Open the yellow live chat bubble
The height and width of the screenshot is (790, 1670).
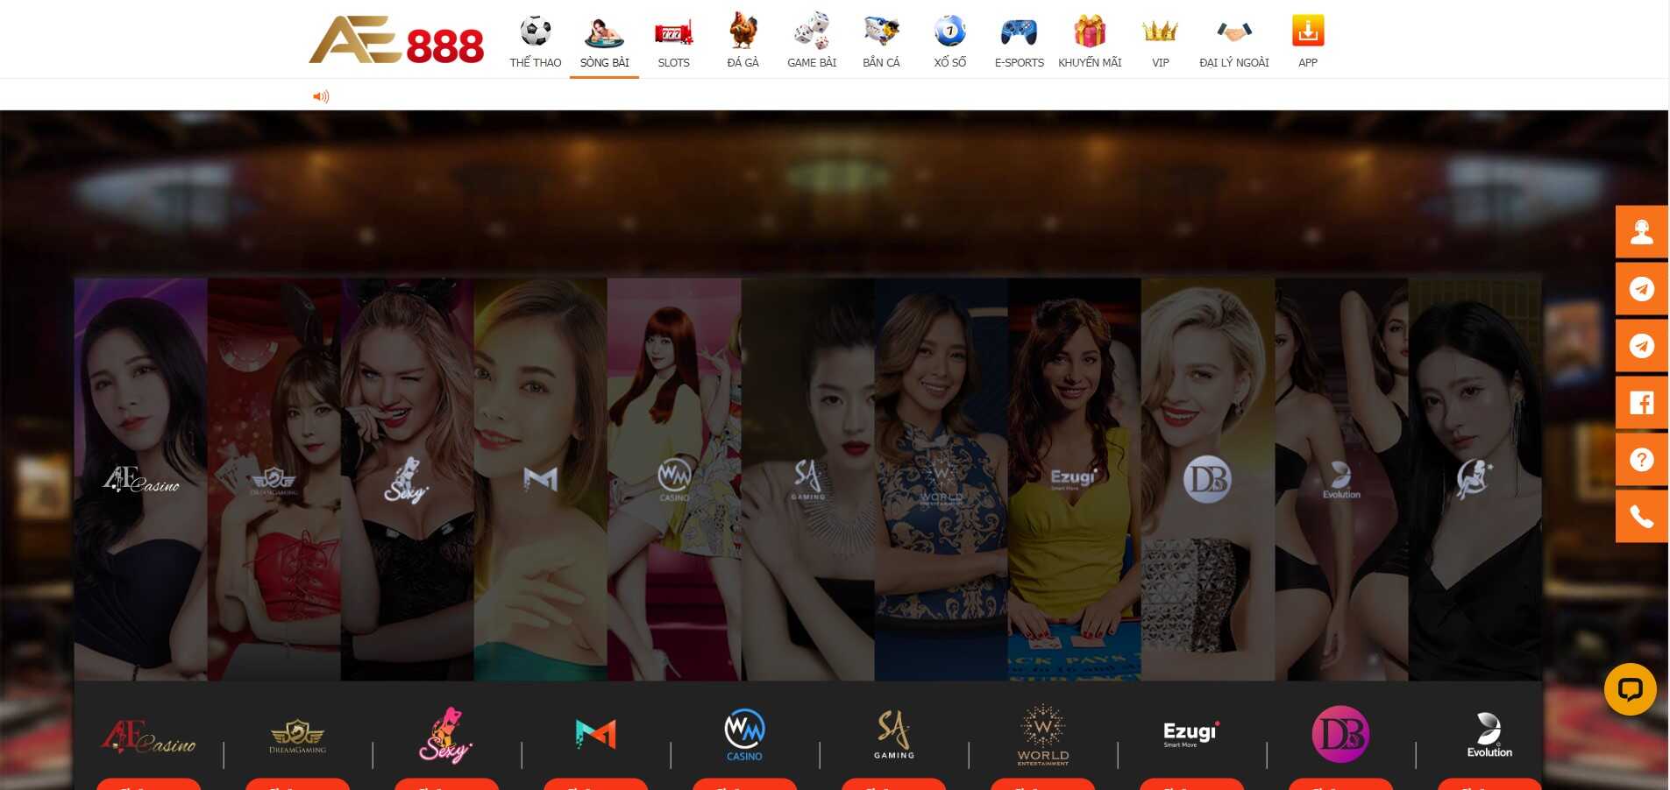(x=1631, y=689)
